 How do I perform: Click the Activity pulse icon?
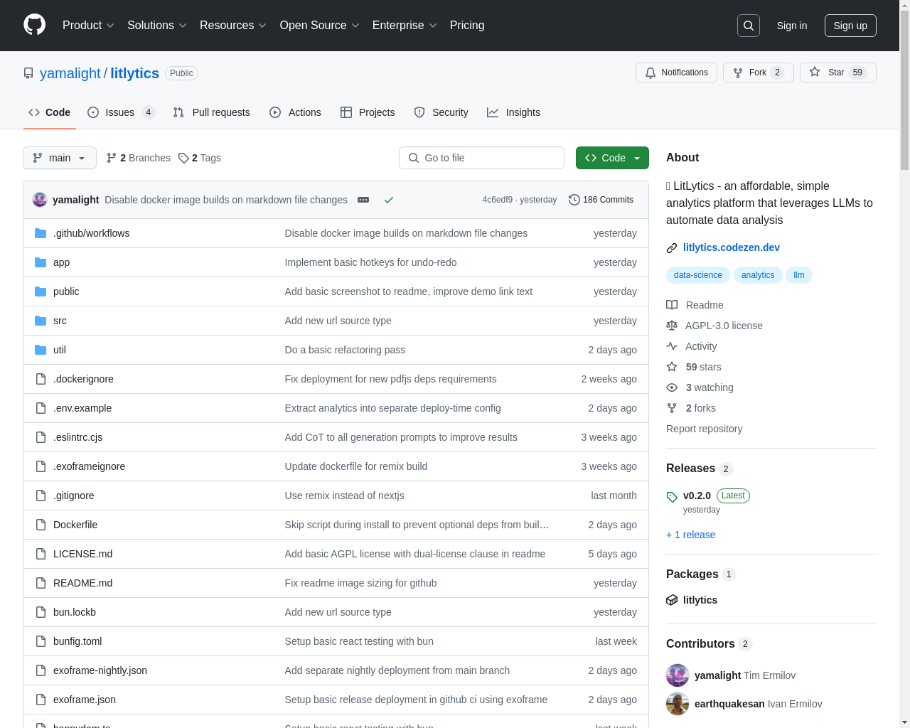672,346
